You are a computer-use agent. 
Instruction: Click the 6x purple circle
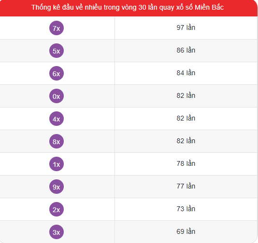click(57, 73)
